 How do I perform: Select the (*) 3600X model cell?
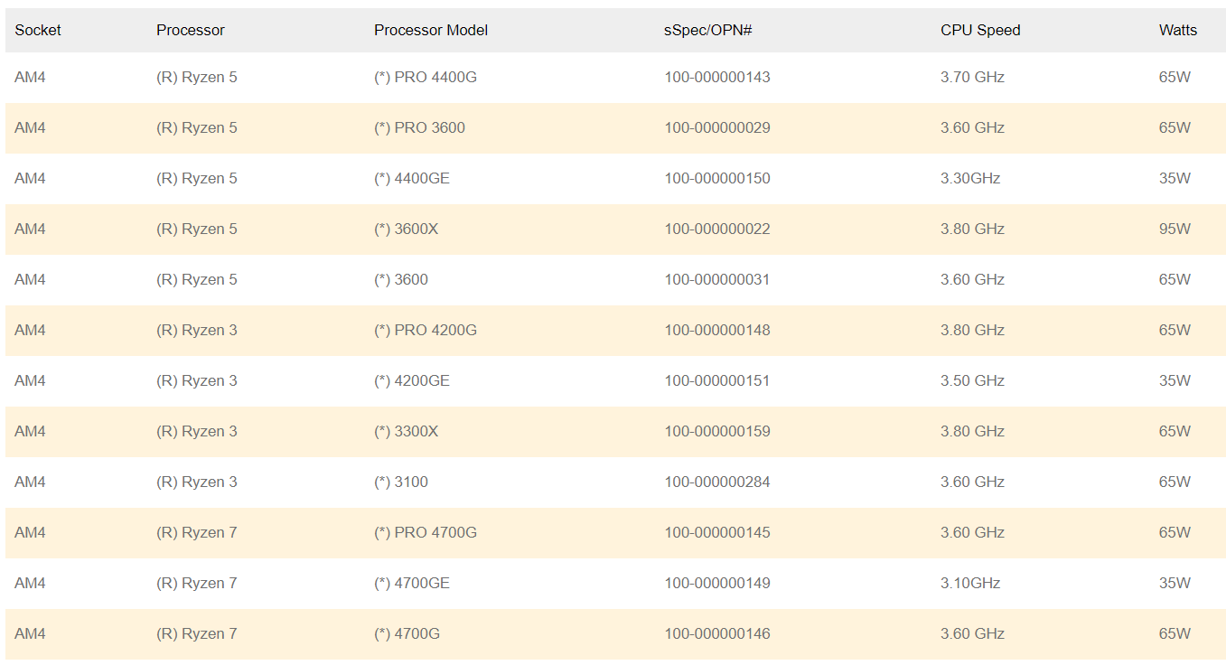coord(406,229)
